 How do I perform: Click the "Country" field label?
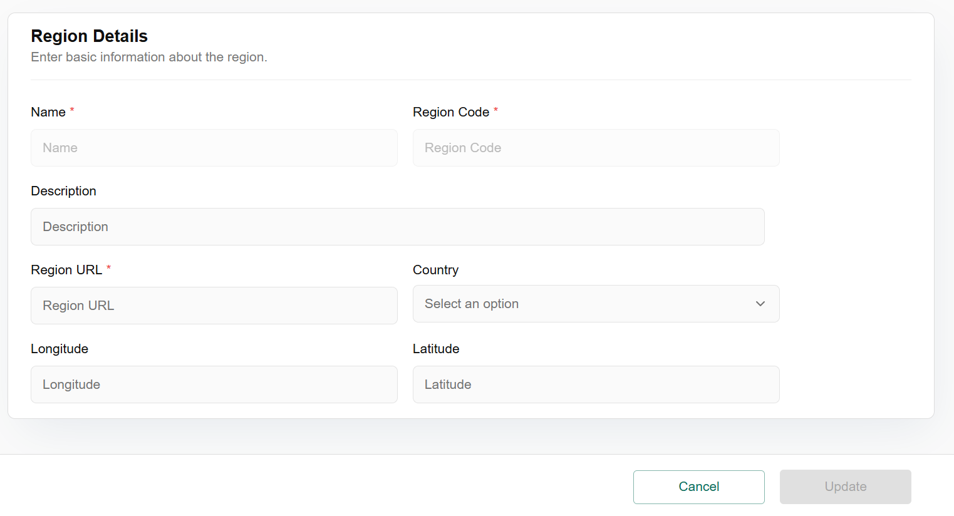(435, 270)
